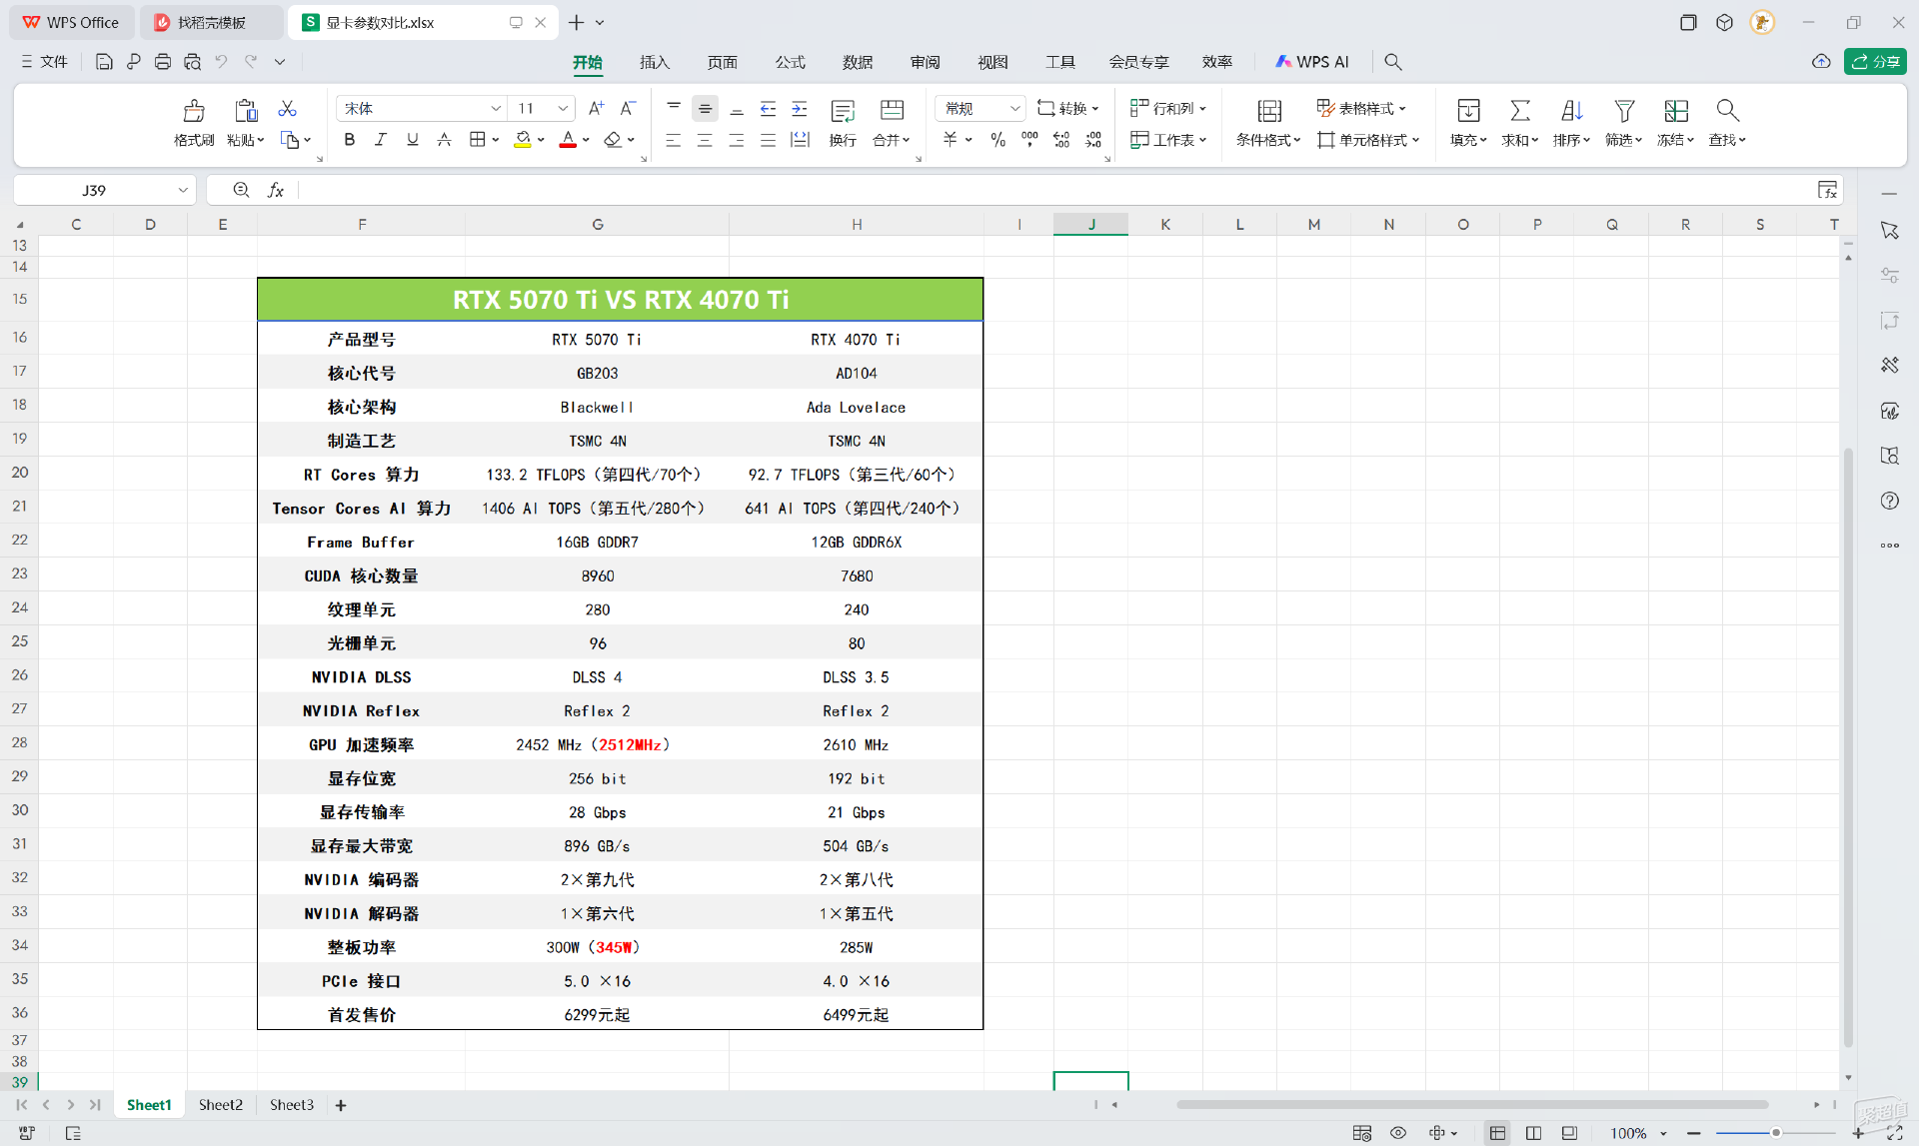
Task: Toggle Underline formatting
Action: [x=413, y=140]
